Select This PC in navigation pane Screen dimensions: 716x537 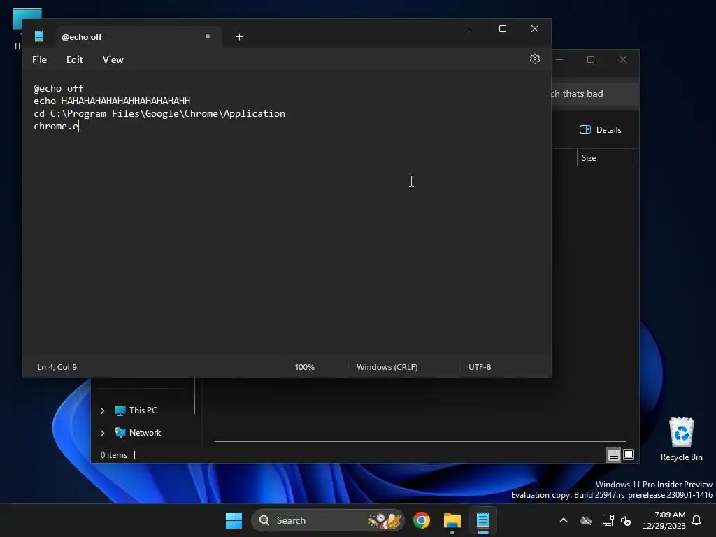point(136,410)
